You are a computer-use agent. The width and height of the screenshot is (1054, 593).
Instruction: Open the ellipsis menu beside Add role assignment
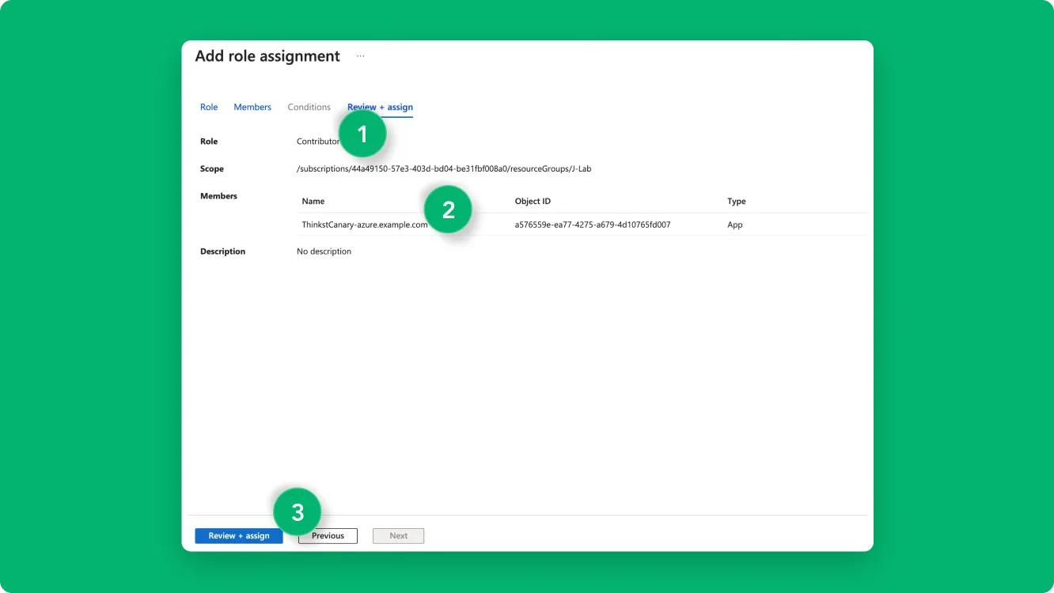360,56
